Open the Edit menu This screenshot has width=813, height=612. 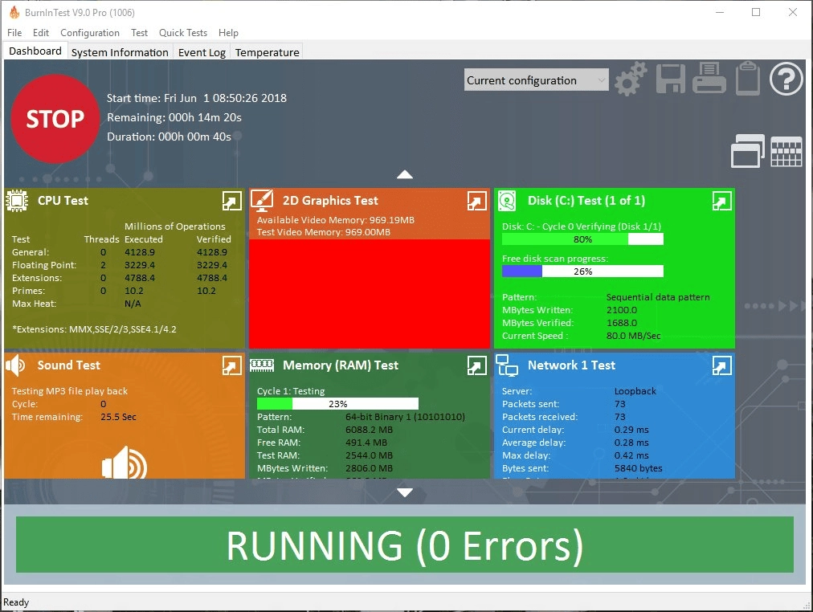[x=41, y=33]
